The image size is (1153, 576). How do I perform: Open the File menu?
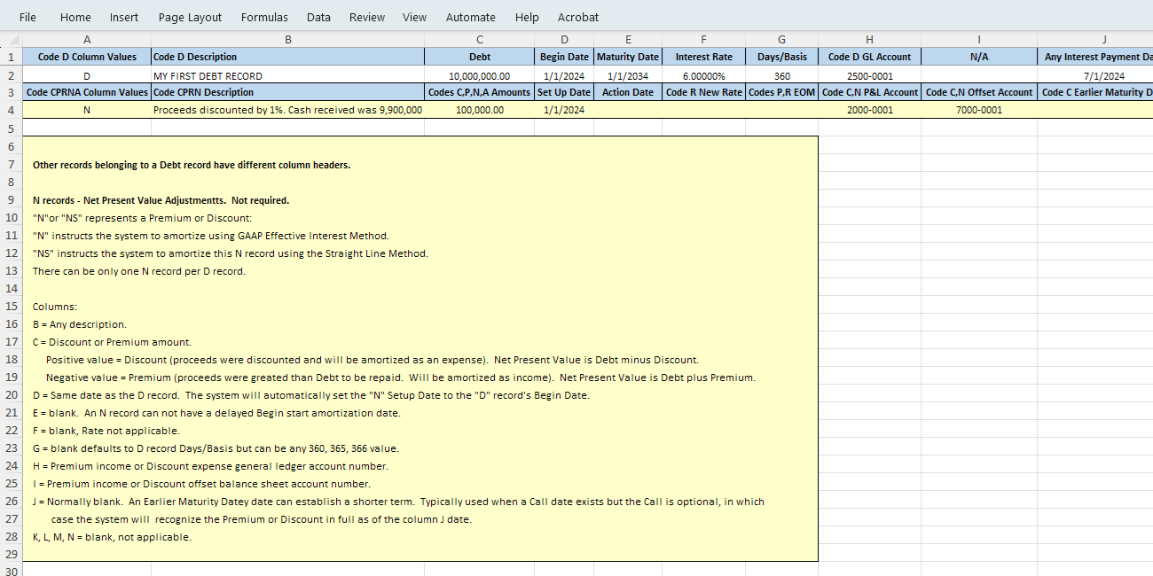(27, 17)
